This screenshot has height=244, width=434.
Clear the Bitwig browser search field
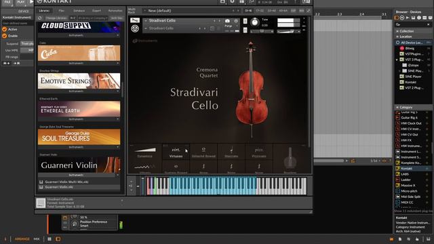[428, 24]
